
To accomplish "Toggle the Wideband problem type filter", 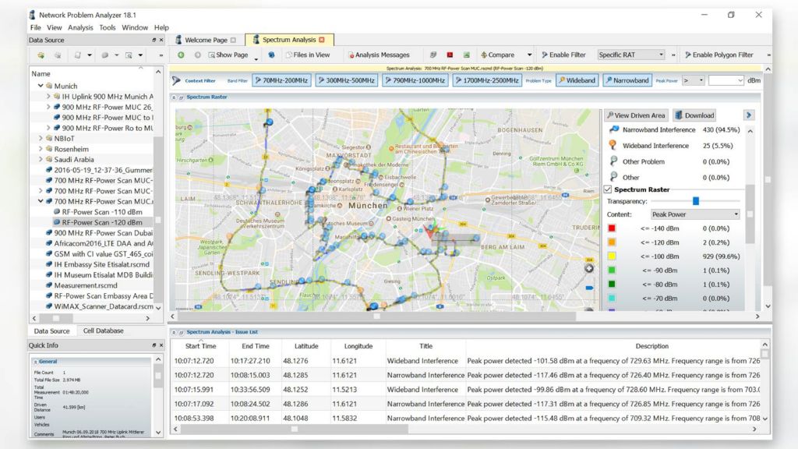I will tap(577, 80).
